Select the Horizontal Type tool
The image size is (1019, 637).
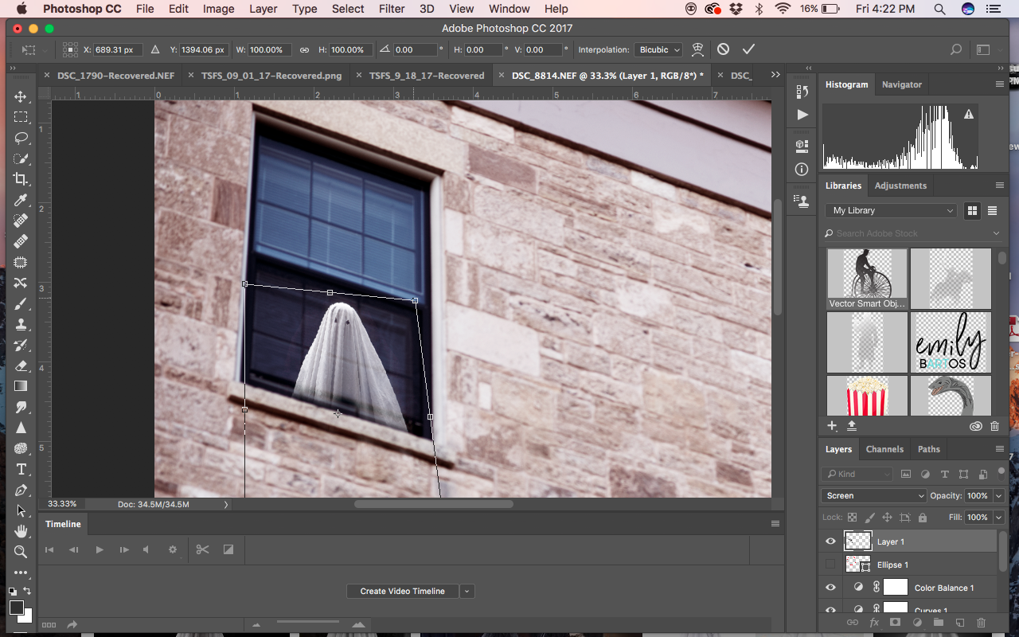21,469
